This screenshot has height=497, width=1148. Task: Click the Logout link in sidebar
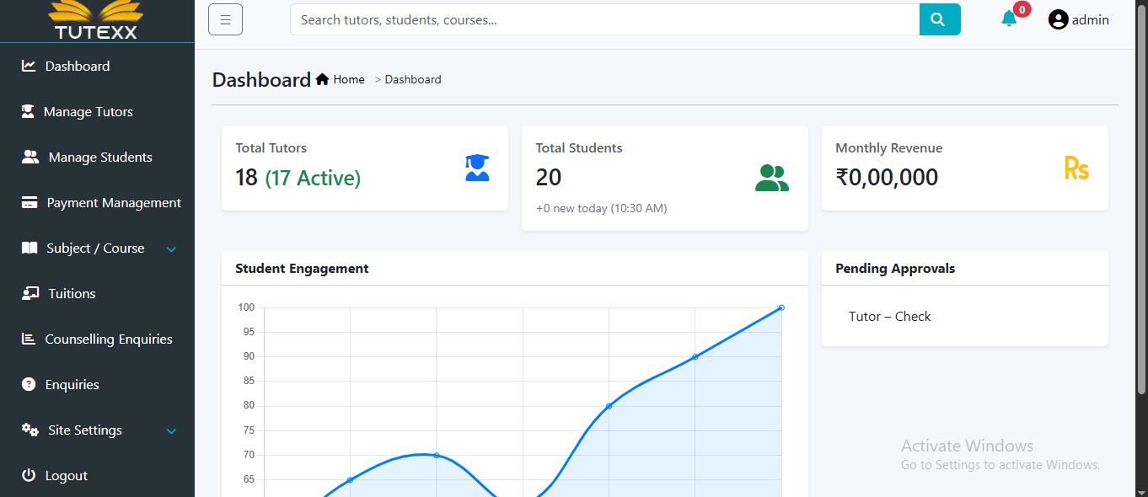click(66, 476)
